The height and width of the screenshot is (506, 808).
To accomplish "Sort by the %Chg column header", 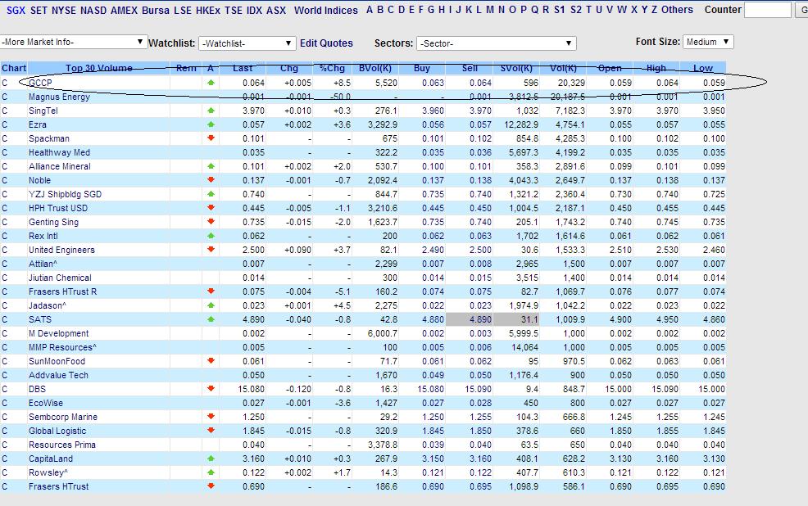I will [x=332, y=68].
